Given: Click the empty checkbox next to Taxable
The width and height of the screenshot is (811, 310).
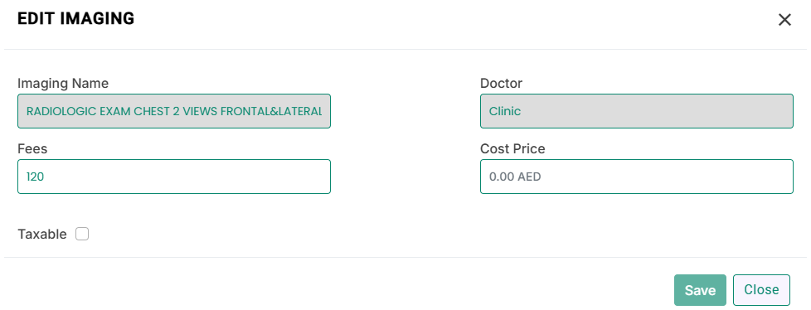Looking at the screenshot, I should click(x=82, y=234).
